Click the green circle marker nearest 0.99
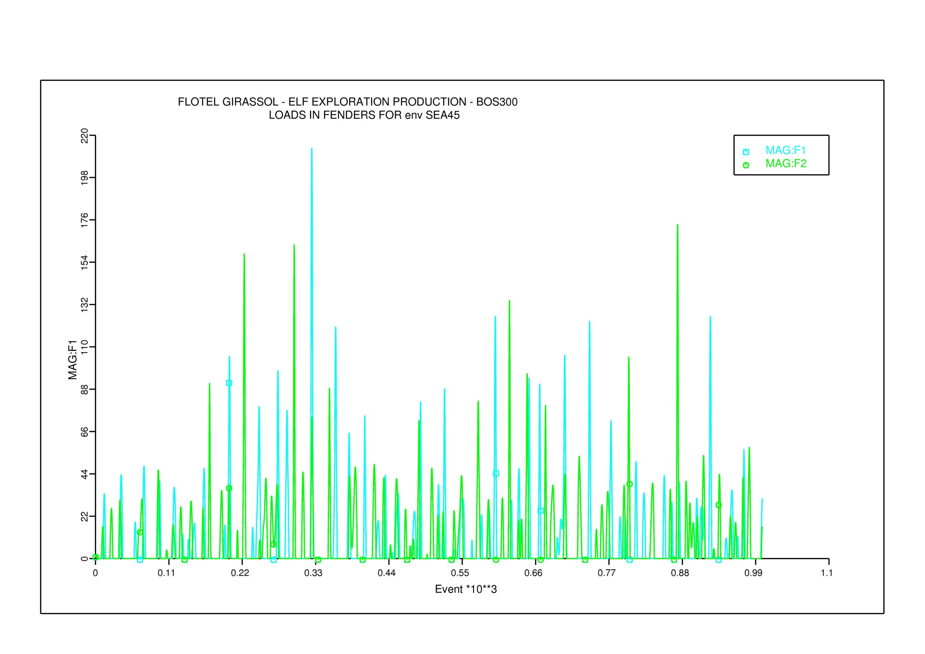 coord(718,505)
